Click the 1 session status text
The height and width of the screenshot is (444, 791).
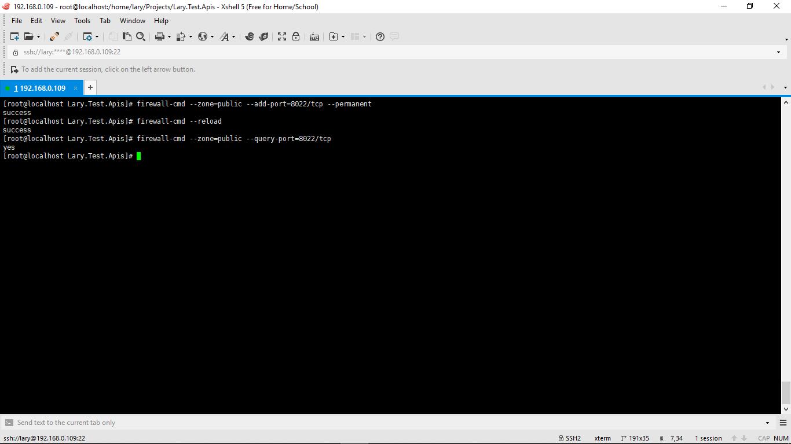[x=708, y=438]
